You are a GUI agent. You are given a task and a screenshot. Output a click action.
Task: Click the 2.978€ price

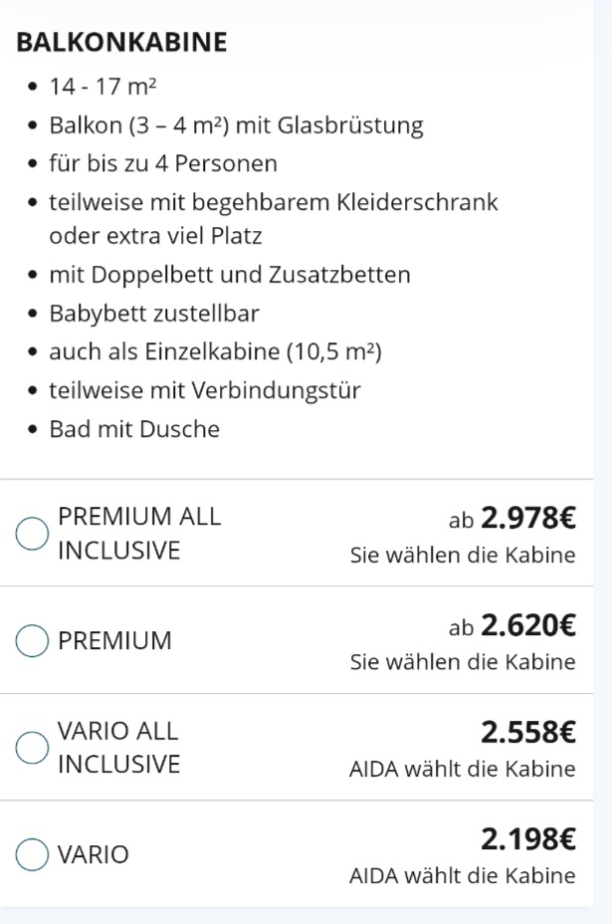coord(527,518)
